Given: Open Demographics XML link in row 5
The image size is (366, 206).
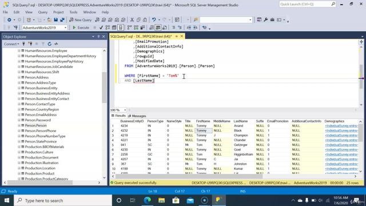Looking at the screenshot, I should click(341, 145).
